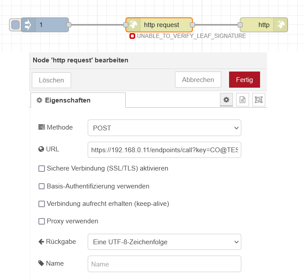This screenshot has width=305, height=280.
Task: Open node description document icon
Action: point(243,100)
